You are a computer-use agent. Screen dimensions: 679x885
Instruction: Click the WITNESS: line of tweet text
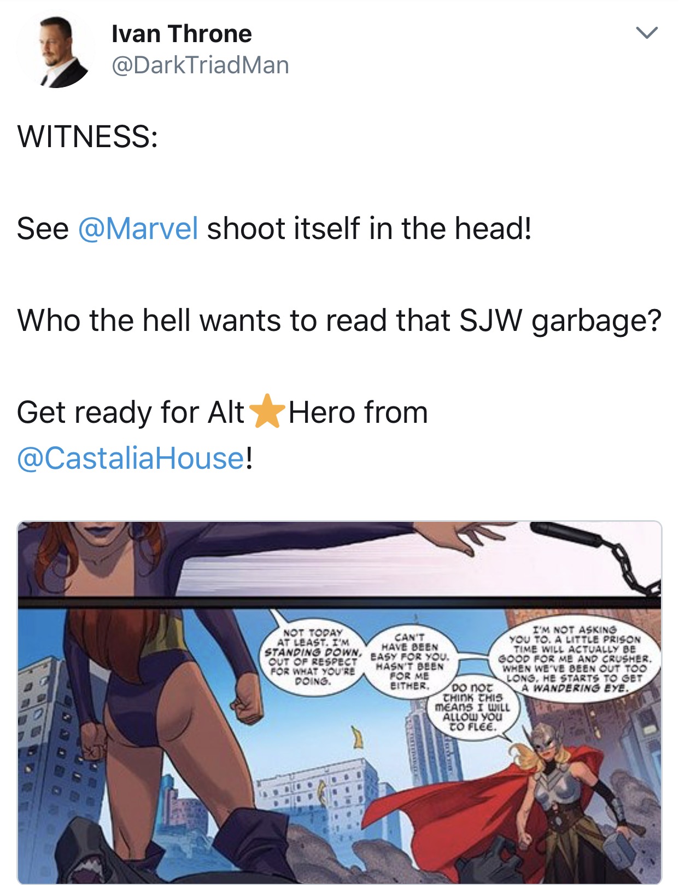(x=87, y=136)
